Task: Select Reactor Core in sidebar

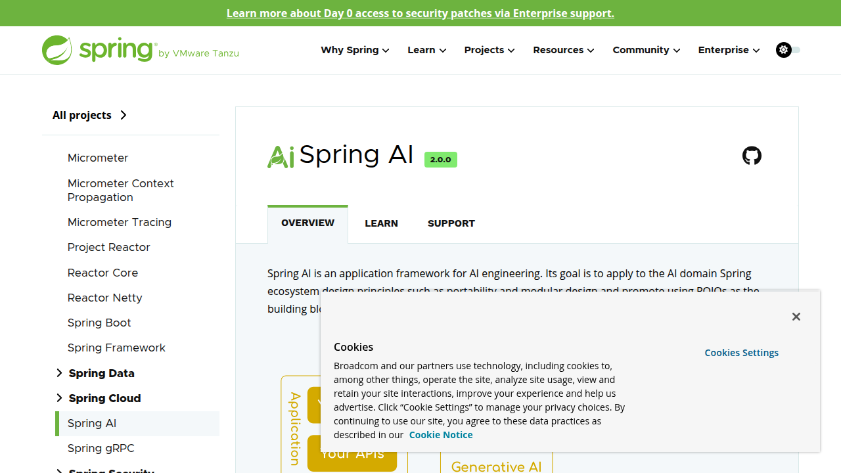Action: (x=103, y=273)
